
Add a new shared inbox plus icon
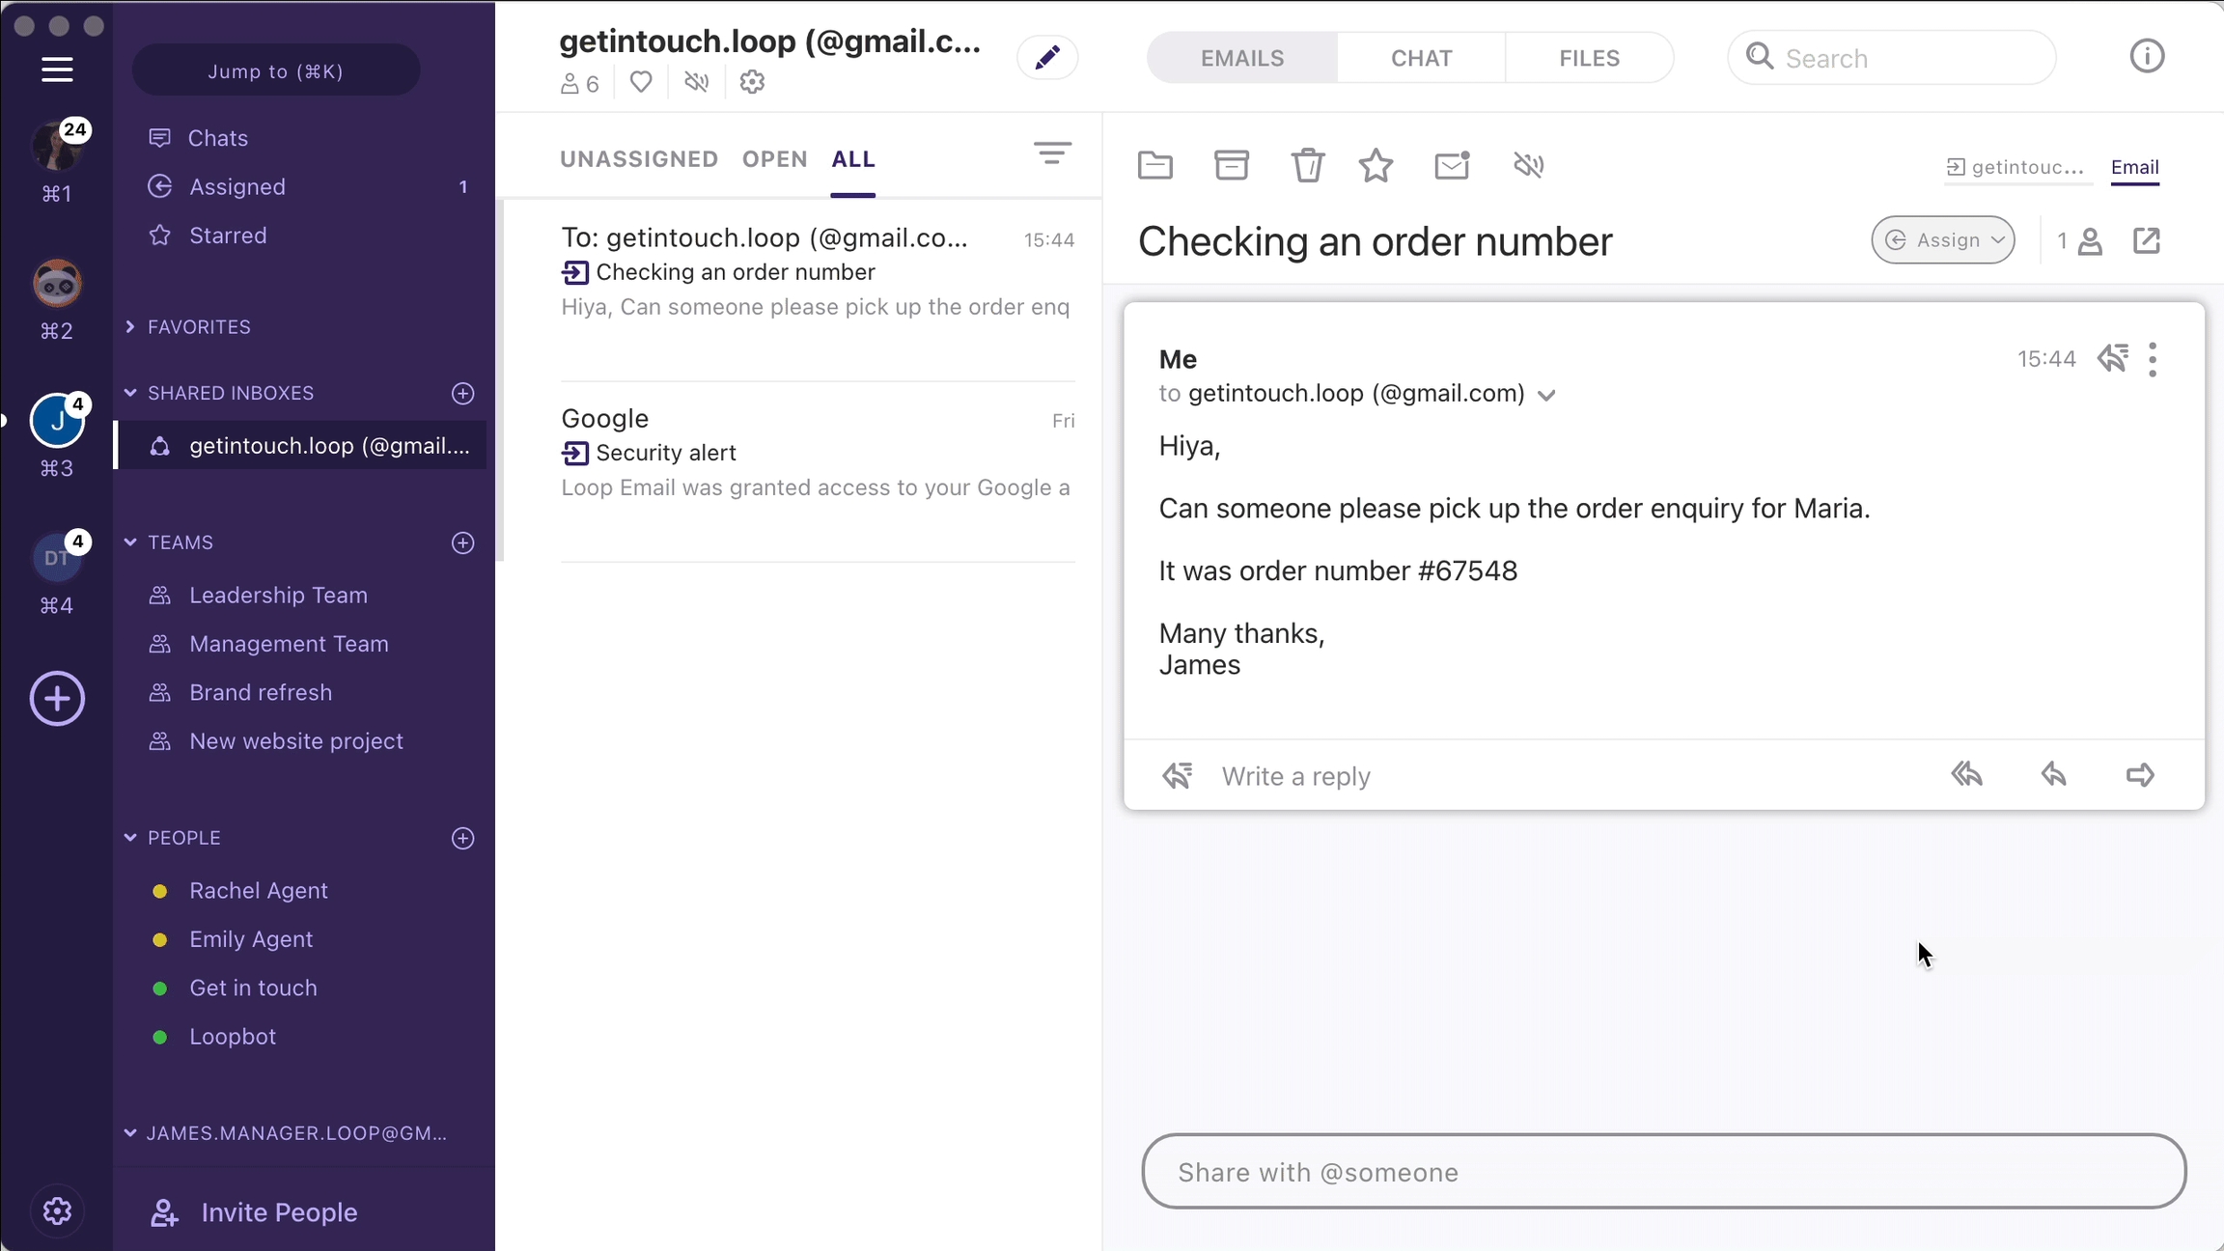tap(463, 393)
